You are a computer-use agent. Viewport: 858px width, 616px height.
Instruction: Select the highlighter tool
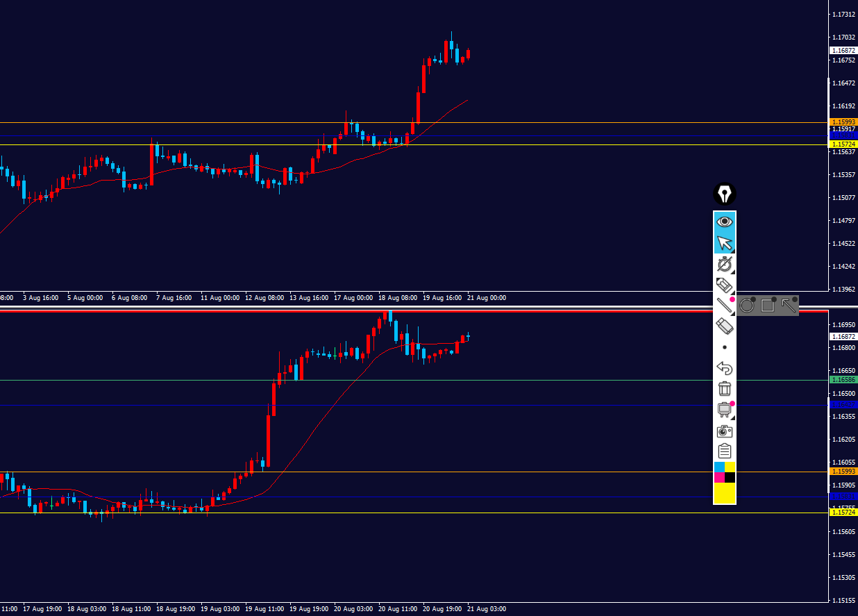click(x=725, y=284)
